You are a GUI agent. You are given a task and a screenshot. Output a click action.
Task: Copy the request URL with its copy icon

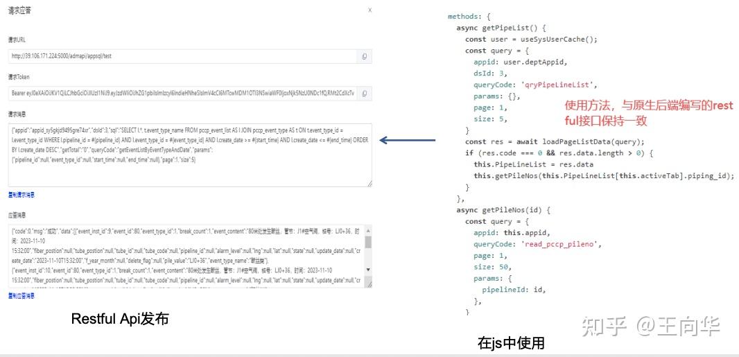click(x=365, y=56)
